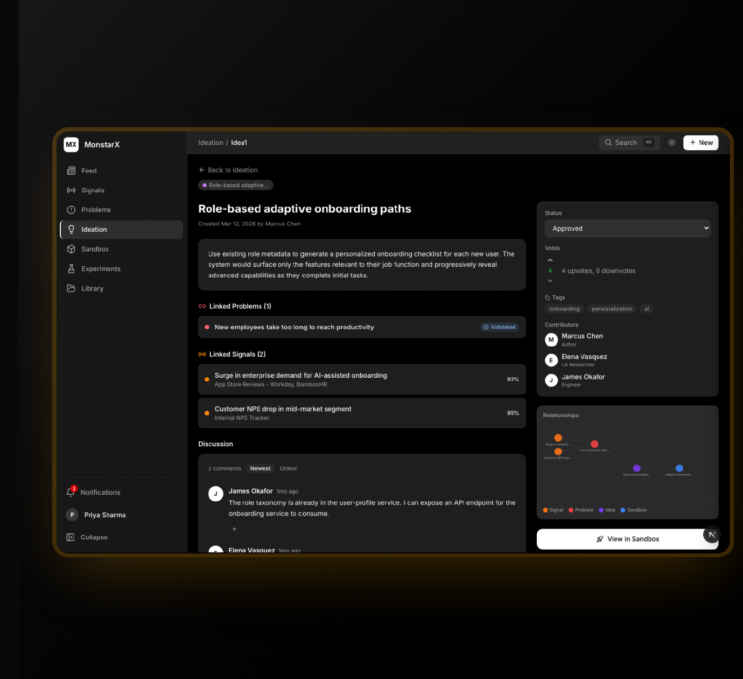Add reaction with plus under James's comment
The height and width of the screenshot is (679, 743).
(x=234, y=529)
